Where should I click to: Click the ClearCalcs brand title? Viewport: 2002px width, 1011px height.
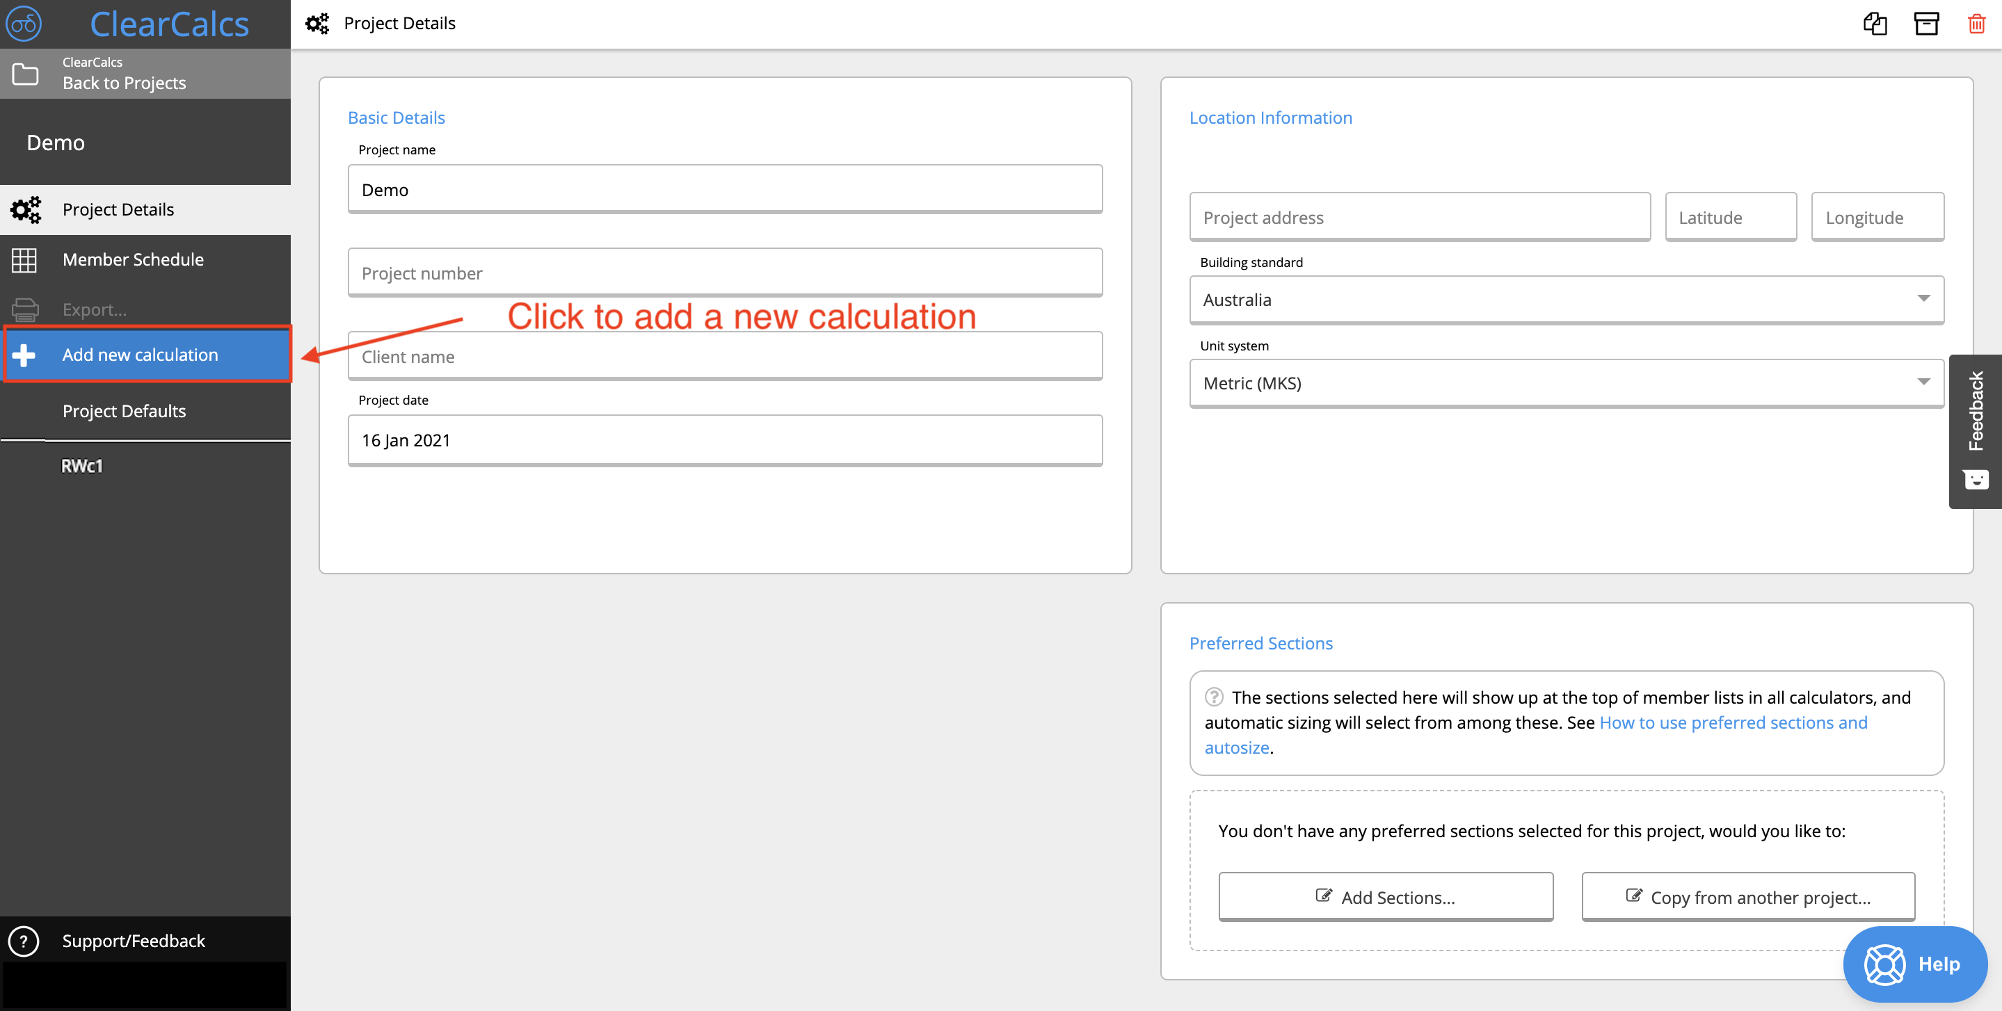170,24
